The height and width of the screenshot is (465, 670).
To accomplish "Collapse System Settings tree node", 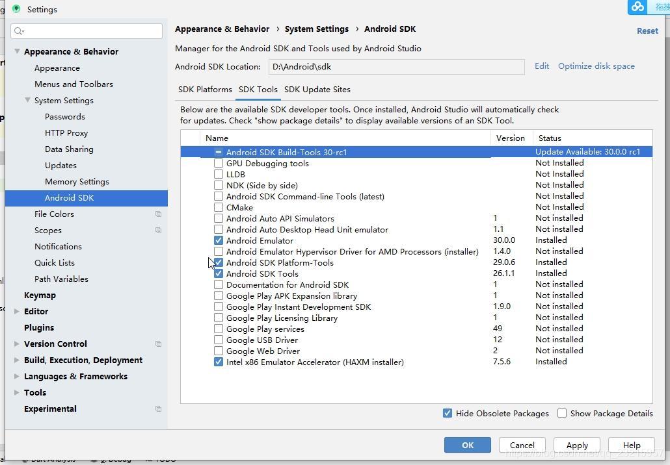I will 27,100.
